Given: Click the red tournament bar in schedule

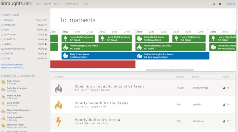Looking at the screenshot, I should click(93, 64).
